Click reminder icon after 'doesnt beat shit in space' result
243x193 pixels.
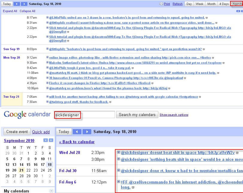point(237,153)
